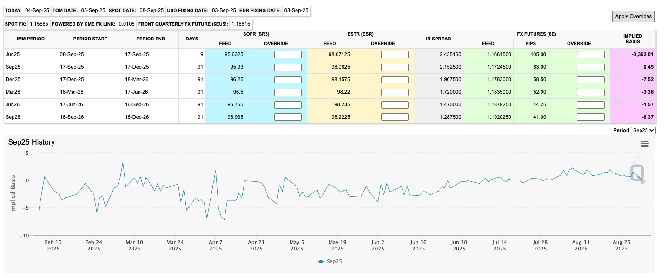Click the Implied Basis y-axis label

coord(13,194)
